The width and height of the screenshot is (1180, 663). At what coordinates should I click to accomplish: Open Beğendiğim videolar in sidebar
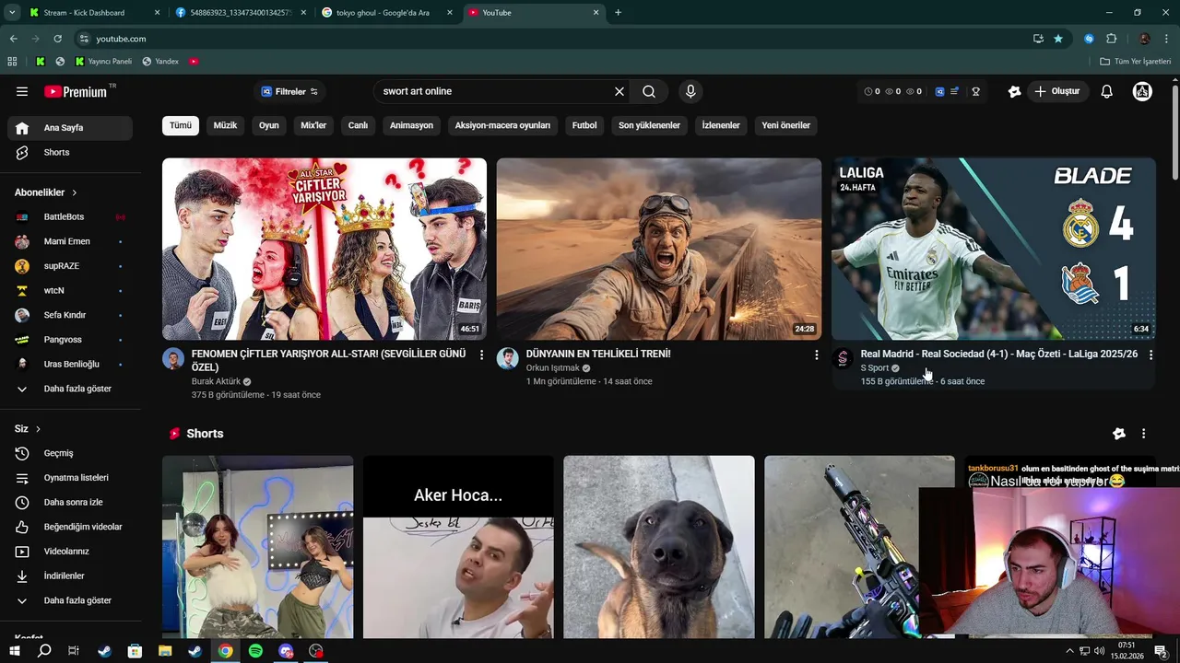point(70,527)
